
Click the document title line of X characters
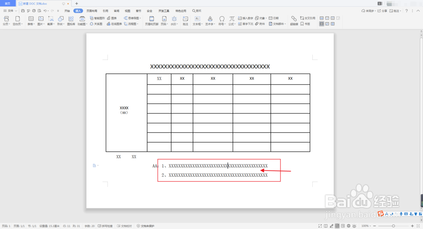(x=210, y=66)
